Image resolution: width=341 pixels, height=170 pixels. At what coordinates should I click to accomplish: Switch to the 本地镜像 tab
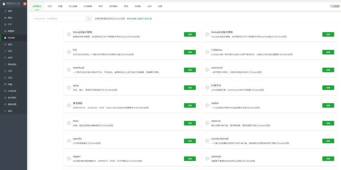coord(88,6)
